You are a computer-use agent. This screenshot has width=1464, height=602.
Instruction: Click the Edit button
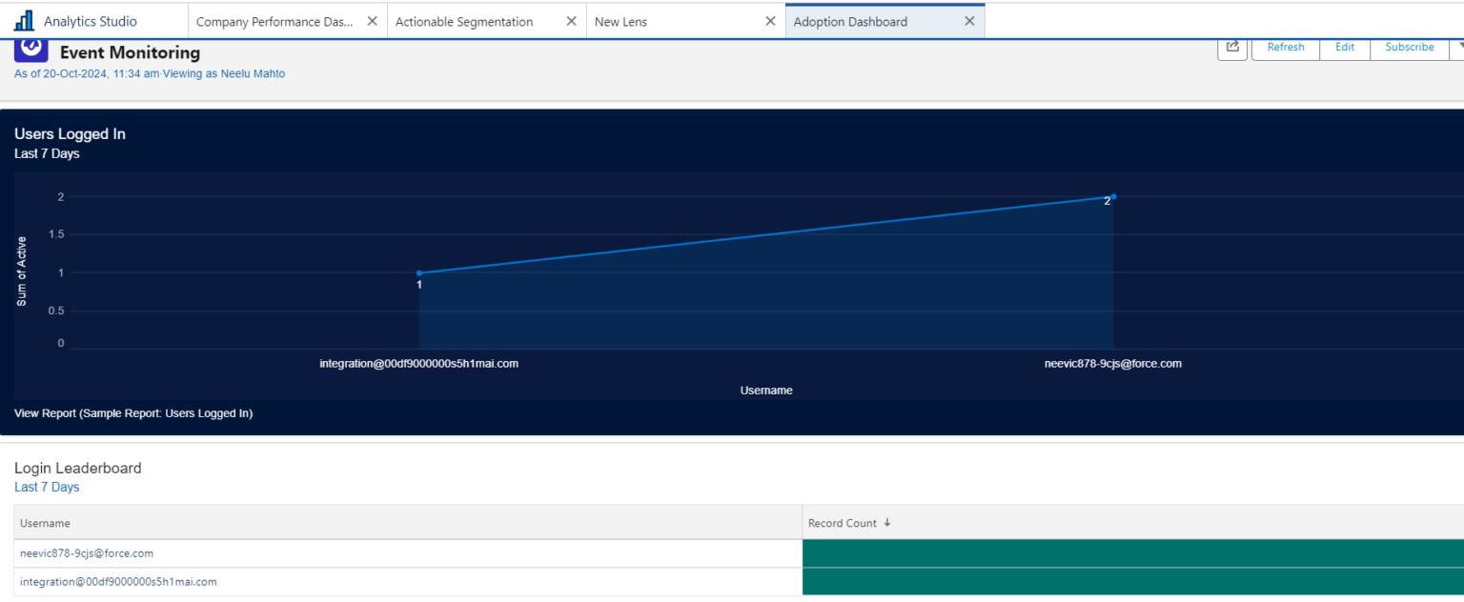click(1344, 46)
